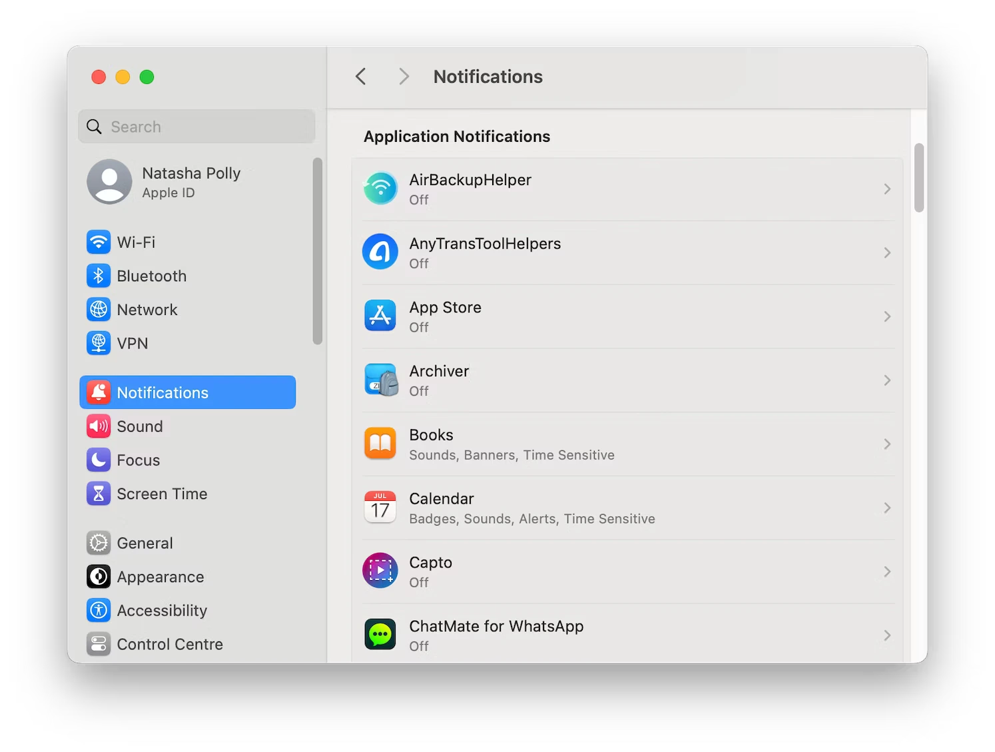Open Screen Time settings pane
This screenshot has height=752, width=995.
162,494
